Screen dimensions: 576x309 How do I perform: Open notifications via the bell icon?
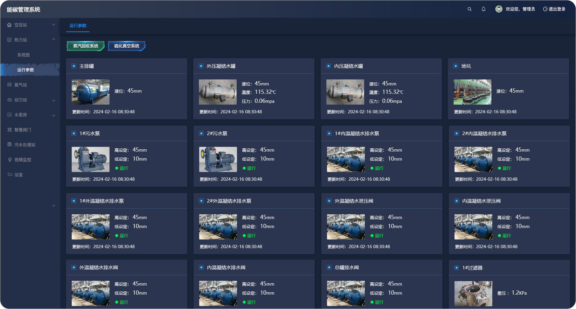point(484,9)
